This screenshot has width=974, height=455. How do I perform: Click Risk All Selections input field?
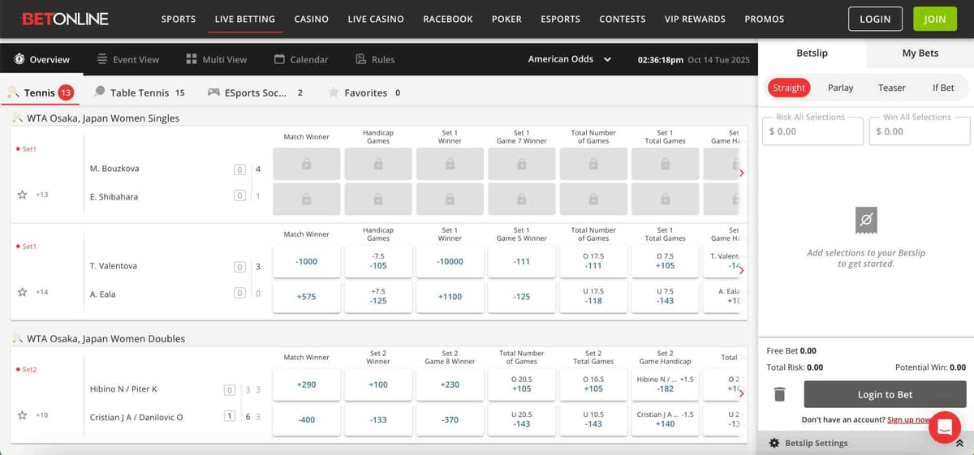click(x=812, y=131)
